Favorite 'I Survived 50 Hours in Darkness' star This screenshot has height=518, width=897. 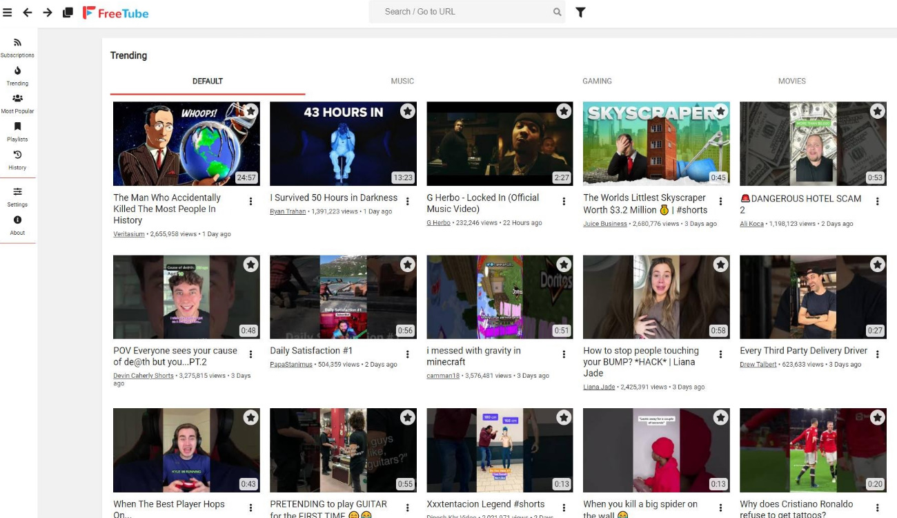pos(408,111)
